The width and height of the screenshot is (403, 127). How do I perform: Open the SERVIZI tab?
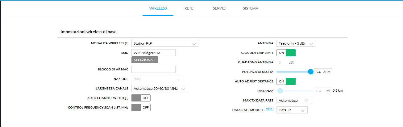tap(220, 8)
